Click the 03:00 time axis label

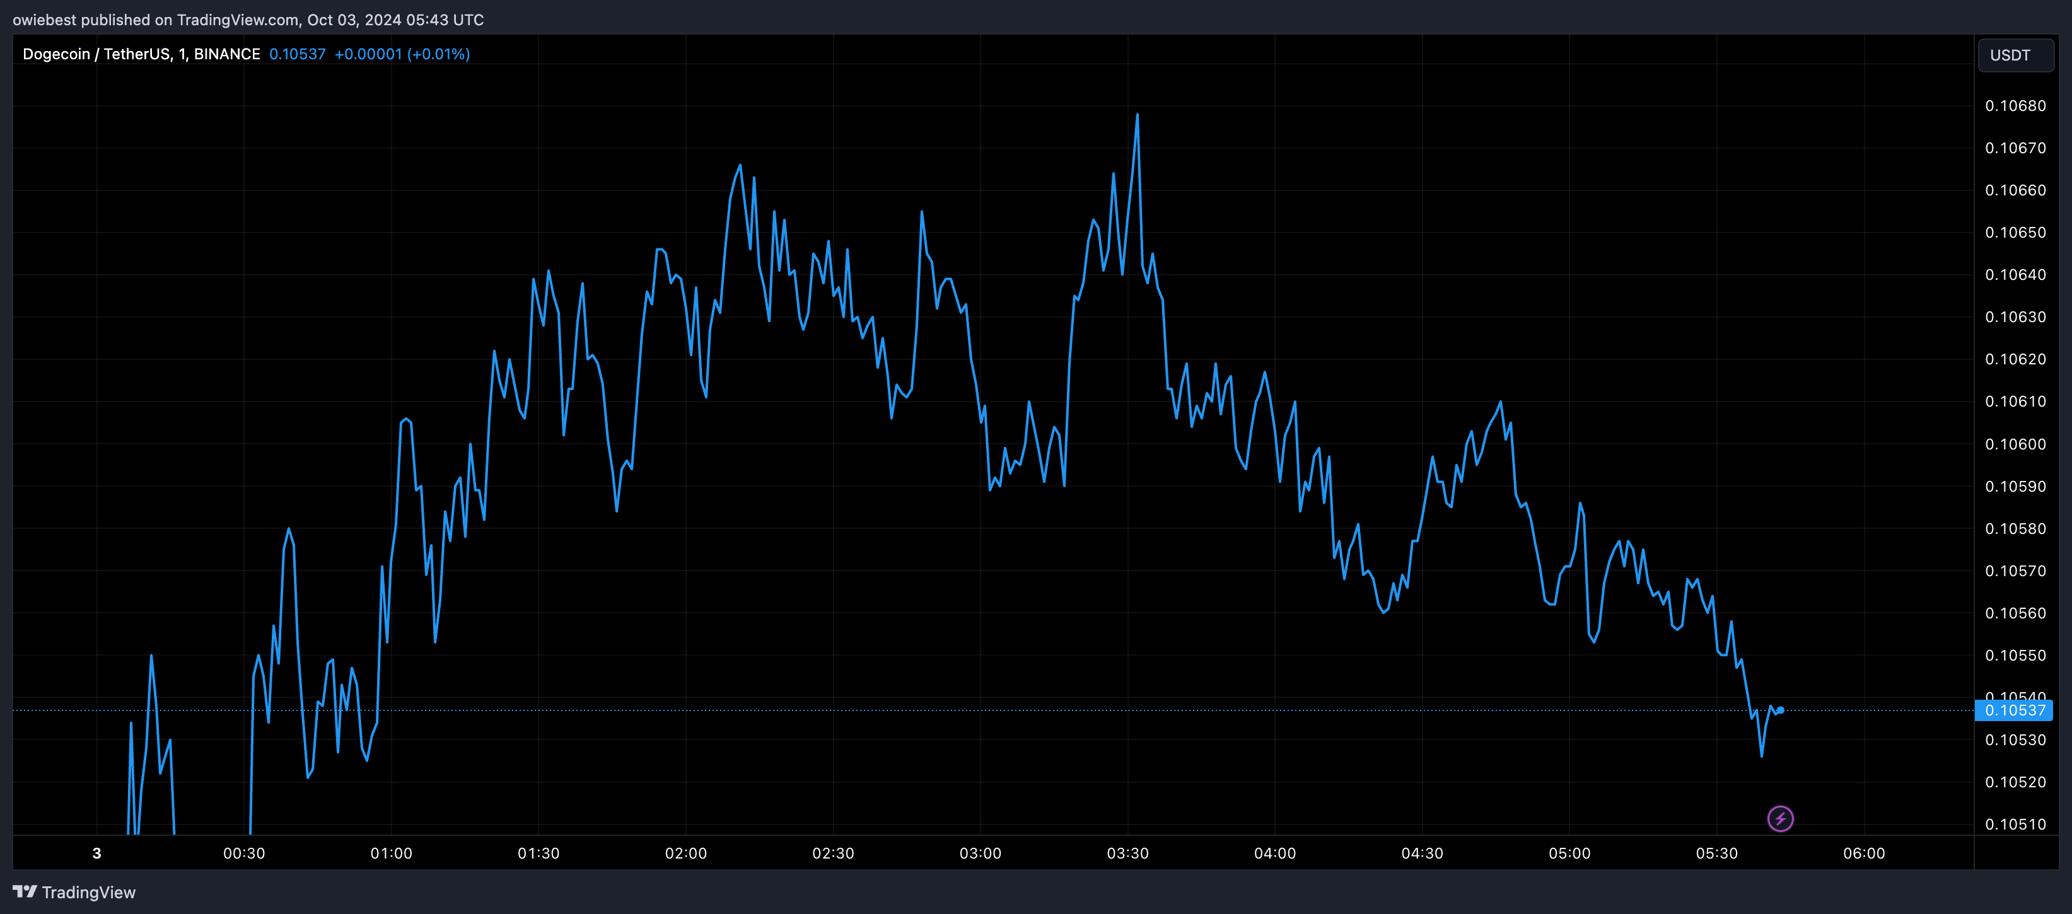tap(980, 853)
